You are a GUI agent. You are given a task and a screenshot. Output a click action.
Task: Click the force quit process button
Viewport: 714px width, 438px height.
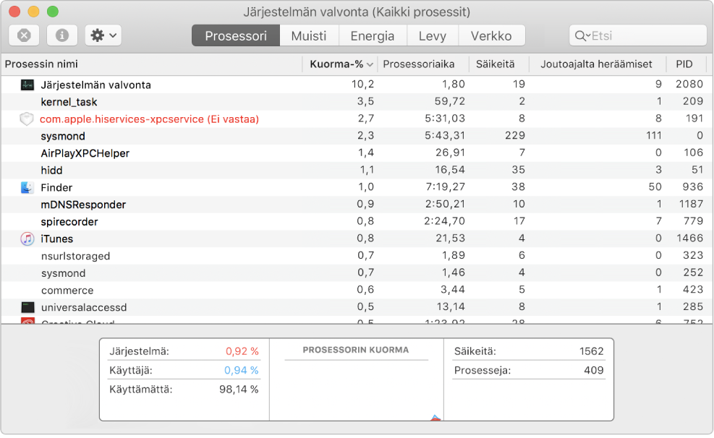(24, 35)
